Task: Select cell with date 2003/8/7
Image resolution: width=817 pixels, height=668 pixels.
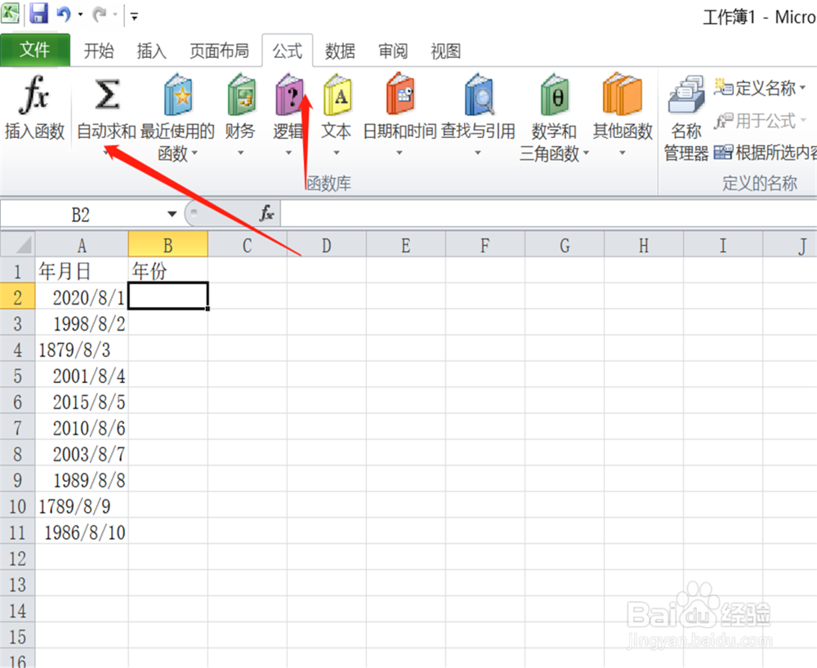Action: coord(82,453)
